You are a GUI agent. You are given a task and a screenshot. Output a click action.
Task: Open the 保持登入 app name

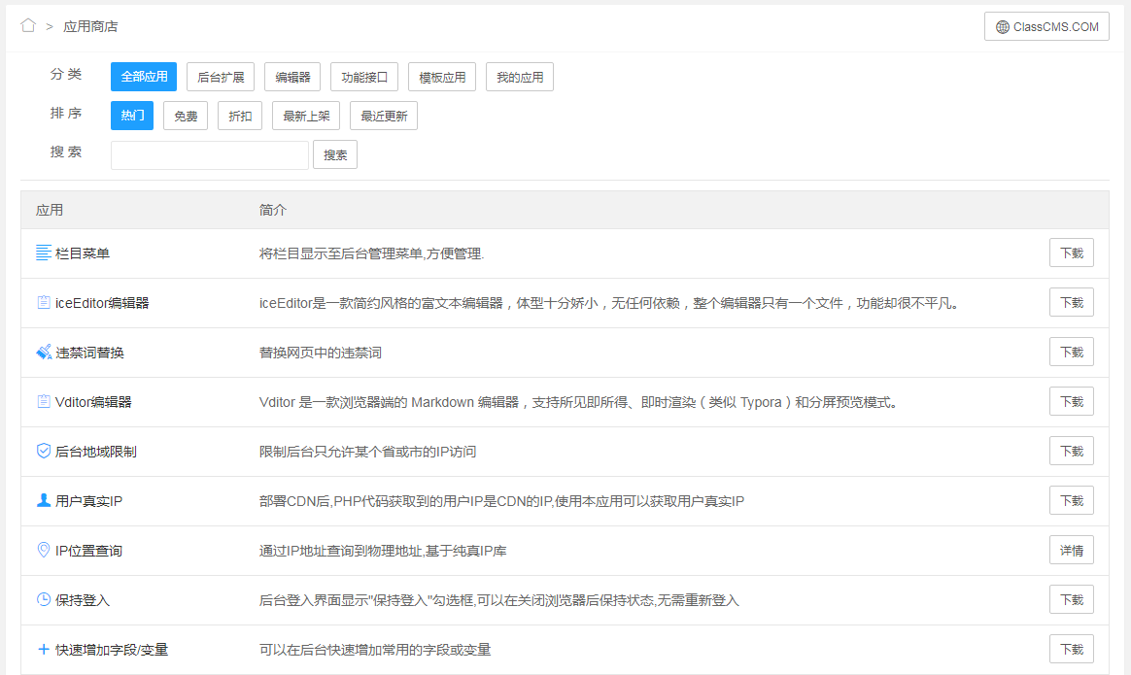[x=83, y=600]
